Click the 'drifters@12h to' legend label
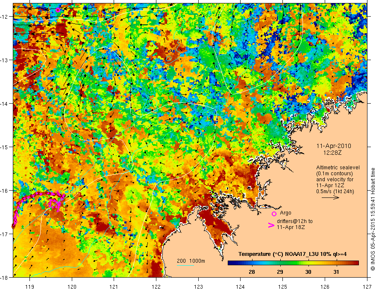Screen dimensions: 376x290 (x=295, y=221)
